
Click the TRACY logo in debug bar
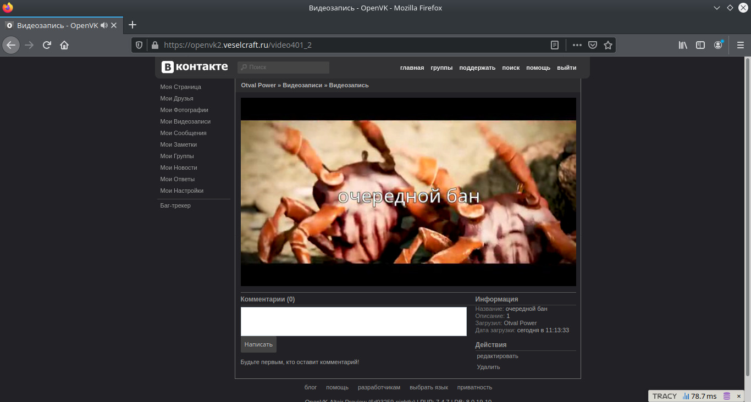665,396
